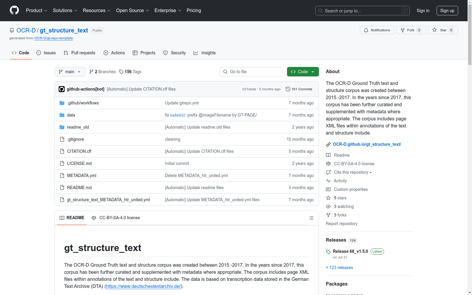The height and width of the screenshot is (295, 472).
Task: Open OCR-D.github.io/gt_structure_text/ website link
Action: (x=367, y=144)
